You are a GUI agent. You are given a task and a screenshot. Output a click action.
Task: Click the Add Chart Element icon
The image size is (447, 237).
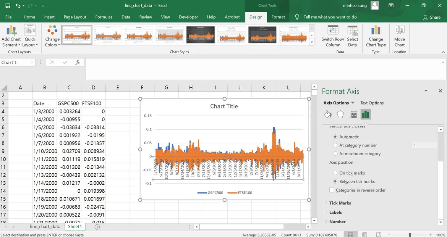pyautogui.click(x=11, y=31)
